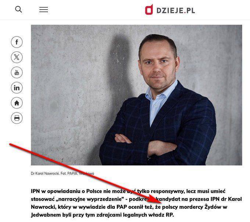Open the hamburger menu
The height and width of the screenshot is (222, 250).
tap(43, 10)
